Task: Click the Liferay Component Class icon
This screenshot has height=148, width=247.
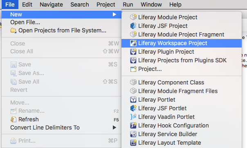Action: click(x=133, y=82)
